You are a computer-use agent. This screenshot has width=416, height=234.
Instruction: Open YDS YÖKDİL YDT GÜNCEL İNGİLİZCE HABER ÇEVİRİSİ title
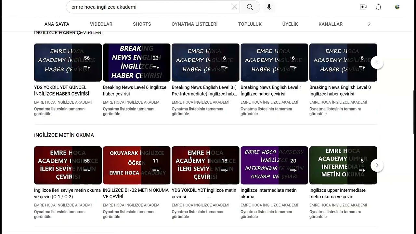point(61,91)
